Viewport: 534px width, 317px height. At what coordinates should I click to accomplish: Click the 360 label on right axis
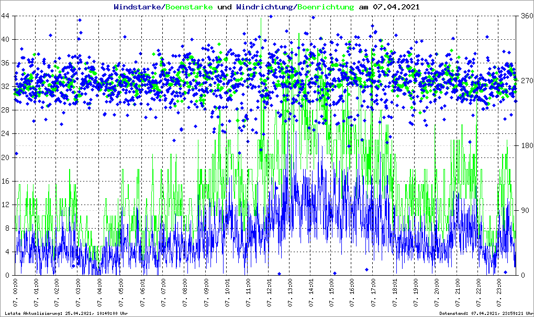tap(526, 16)
